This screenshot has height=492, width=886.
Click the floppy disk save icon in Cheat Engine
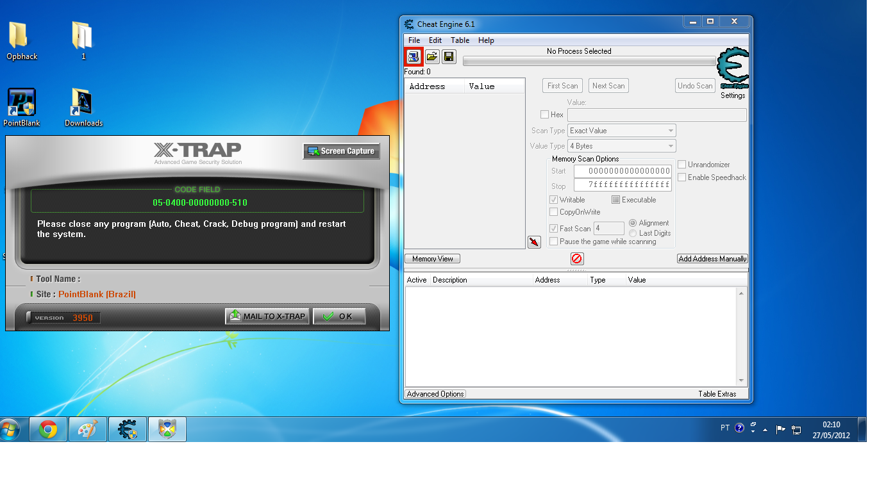tap(449, 57)
